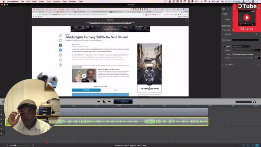261x147 pixels.
Task: Adjust the Filter Amount slider
Action: click(242, 58)
